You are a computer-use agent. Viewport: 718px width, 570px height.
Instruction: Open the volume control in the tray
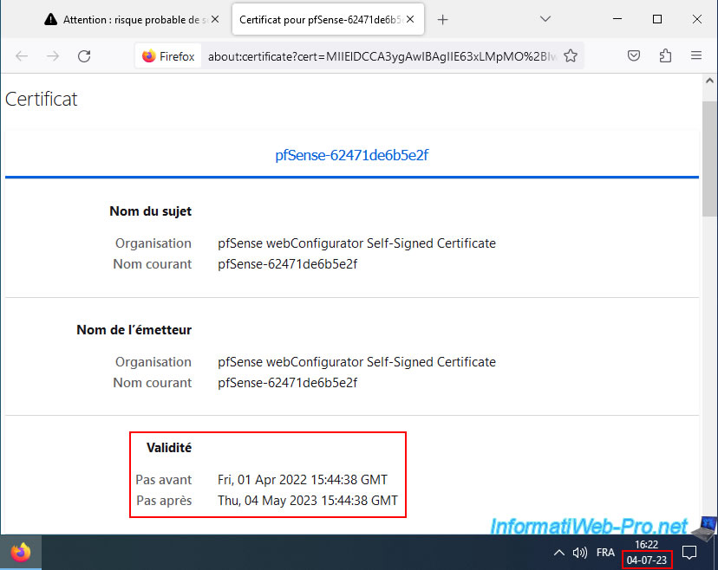[580, 553]
